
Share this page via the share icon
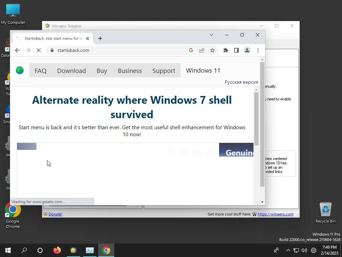click(x=202, y=50)
